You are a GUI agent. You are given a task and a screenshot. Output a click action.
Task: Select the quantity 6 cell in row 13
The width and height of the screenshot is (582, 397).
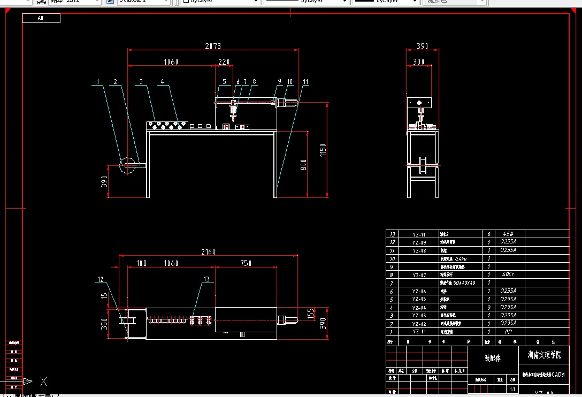pos(489,234)
